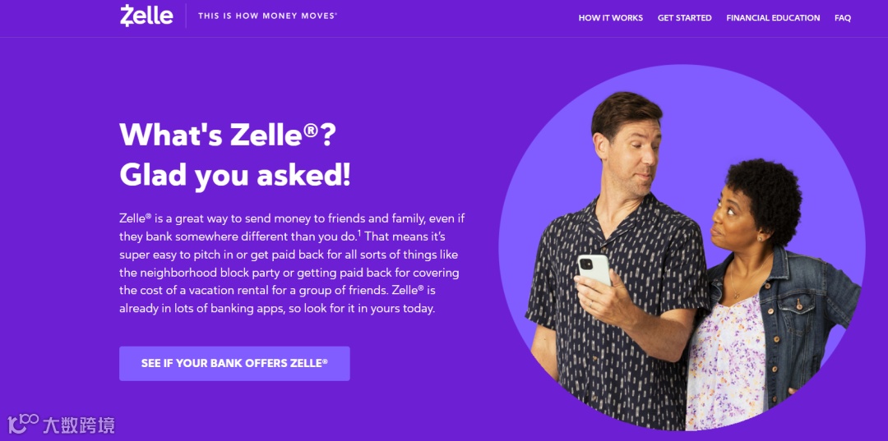The width and height of the screenshot is (888, 441).
Task: Click the already in lots of banking apps sentence
Action: coord(277,310)
